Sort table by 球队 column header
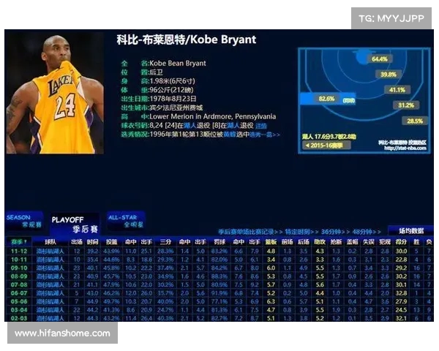Screen dimensions: 439x351 [x=50, y=241]
